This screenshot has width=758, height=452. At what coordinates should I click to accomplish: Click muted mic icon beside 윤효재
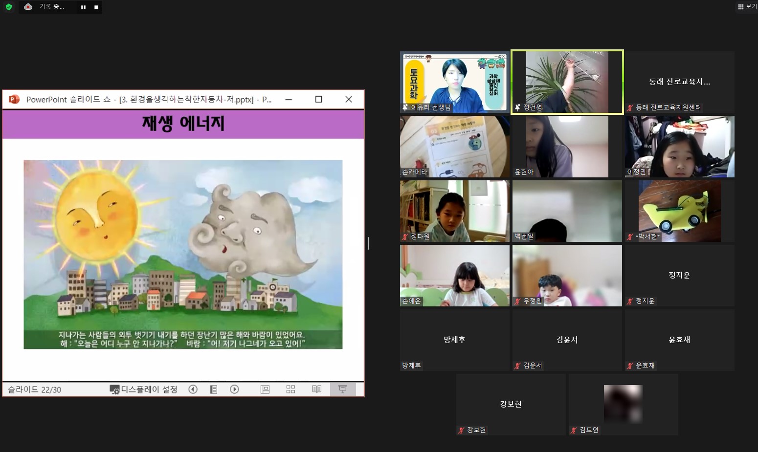(x=630, y=366)
